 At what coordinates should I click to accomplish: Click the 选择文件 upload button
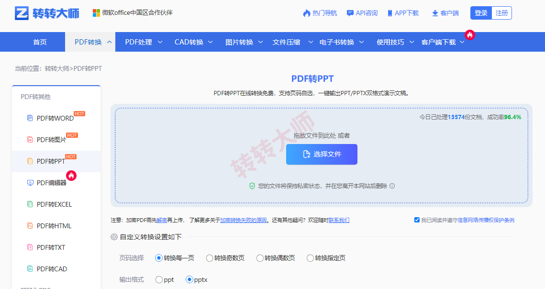[322, 154]
